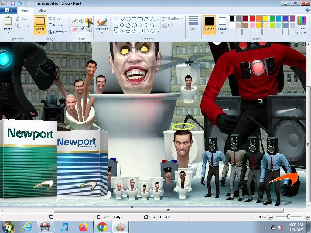Image resolution: width=311 pixels, height=233 pixels.
Task: Open the Select dropdown arrow
Action: tap(40, 33)
